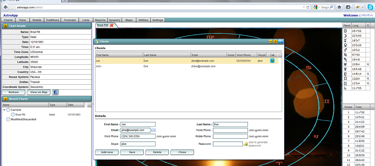This screenshot has width=375, height=166.
Task: Click the key icon to generate password
Action: coord(246,144)
